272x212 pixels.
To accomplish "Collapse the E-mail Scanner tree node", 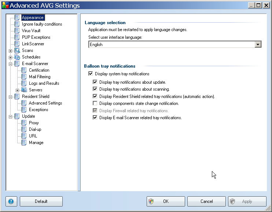I will tap(10, 64).
